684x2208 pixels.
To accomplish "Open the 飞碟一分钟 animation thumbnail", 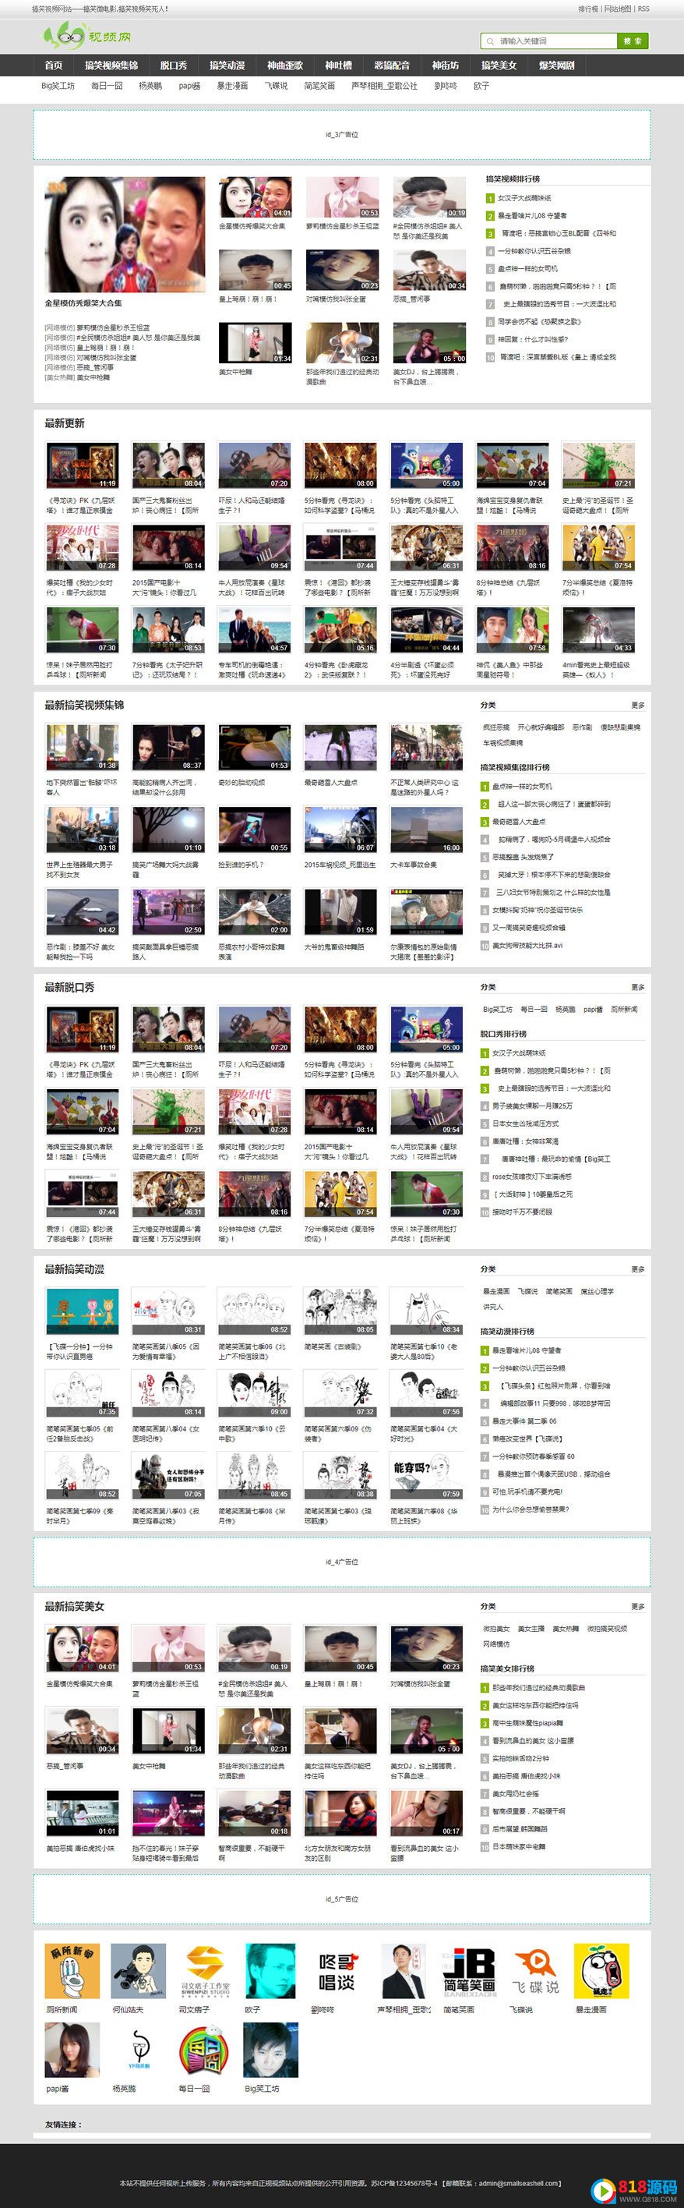I will pyautogui.click(x=82, y=1311).
